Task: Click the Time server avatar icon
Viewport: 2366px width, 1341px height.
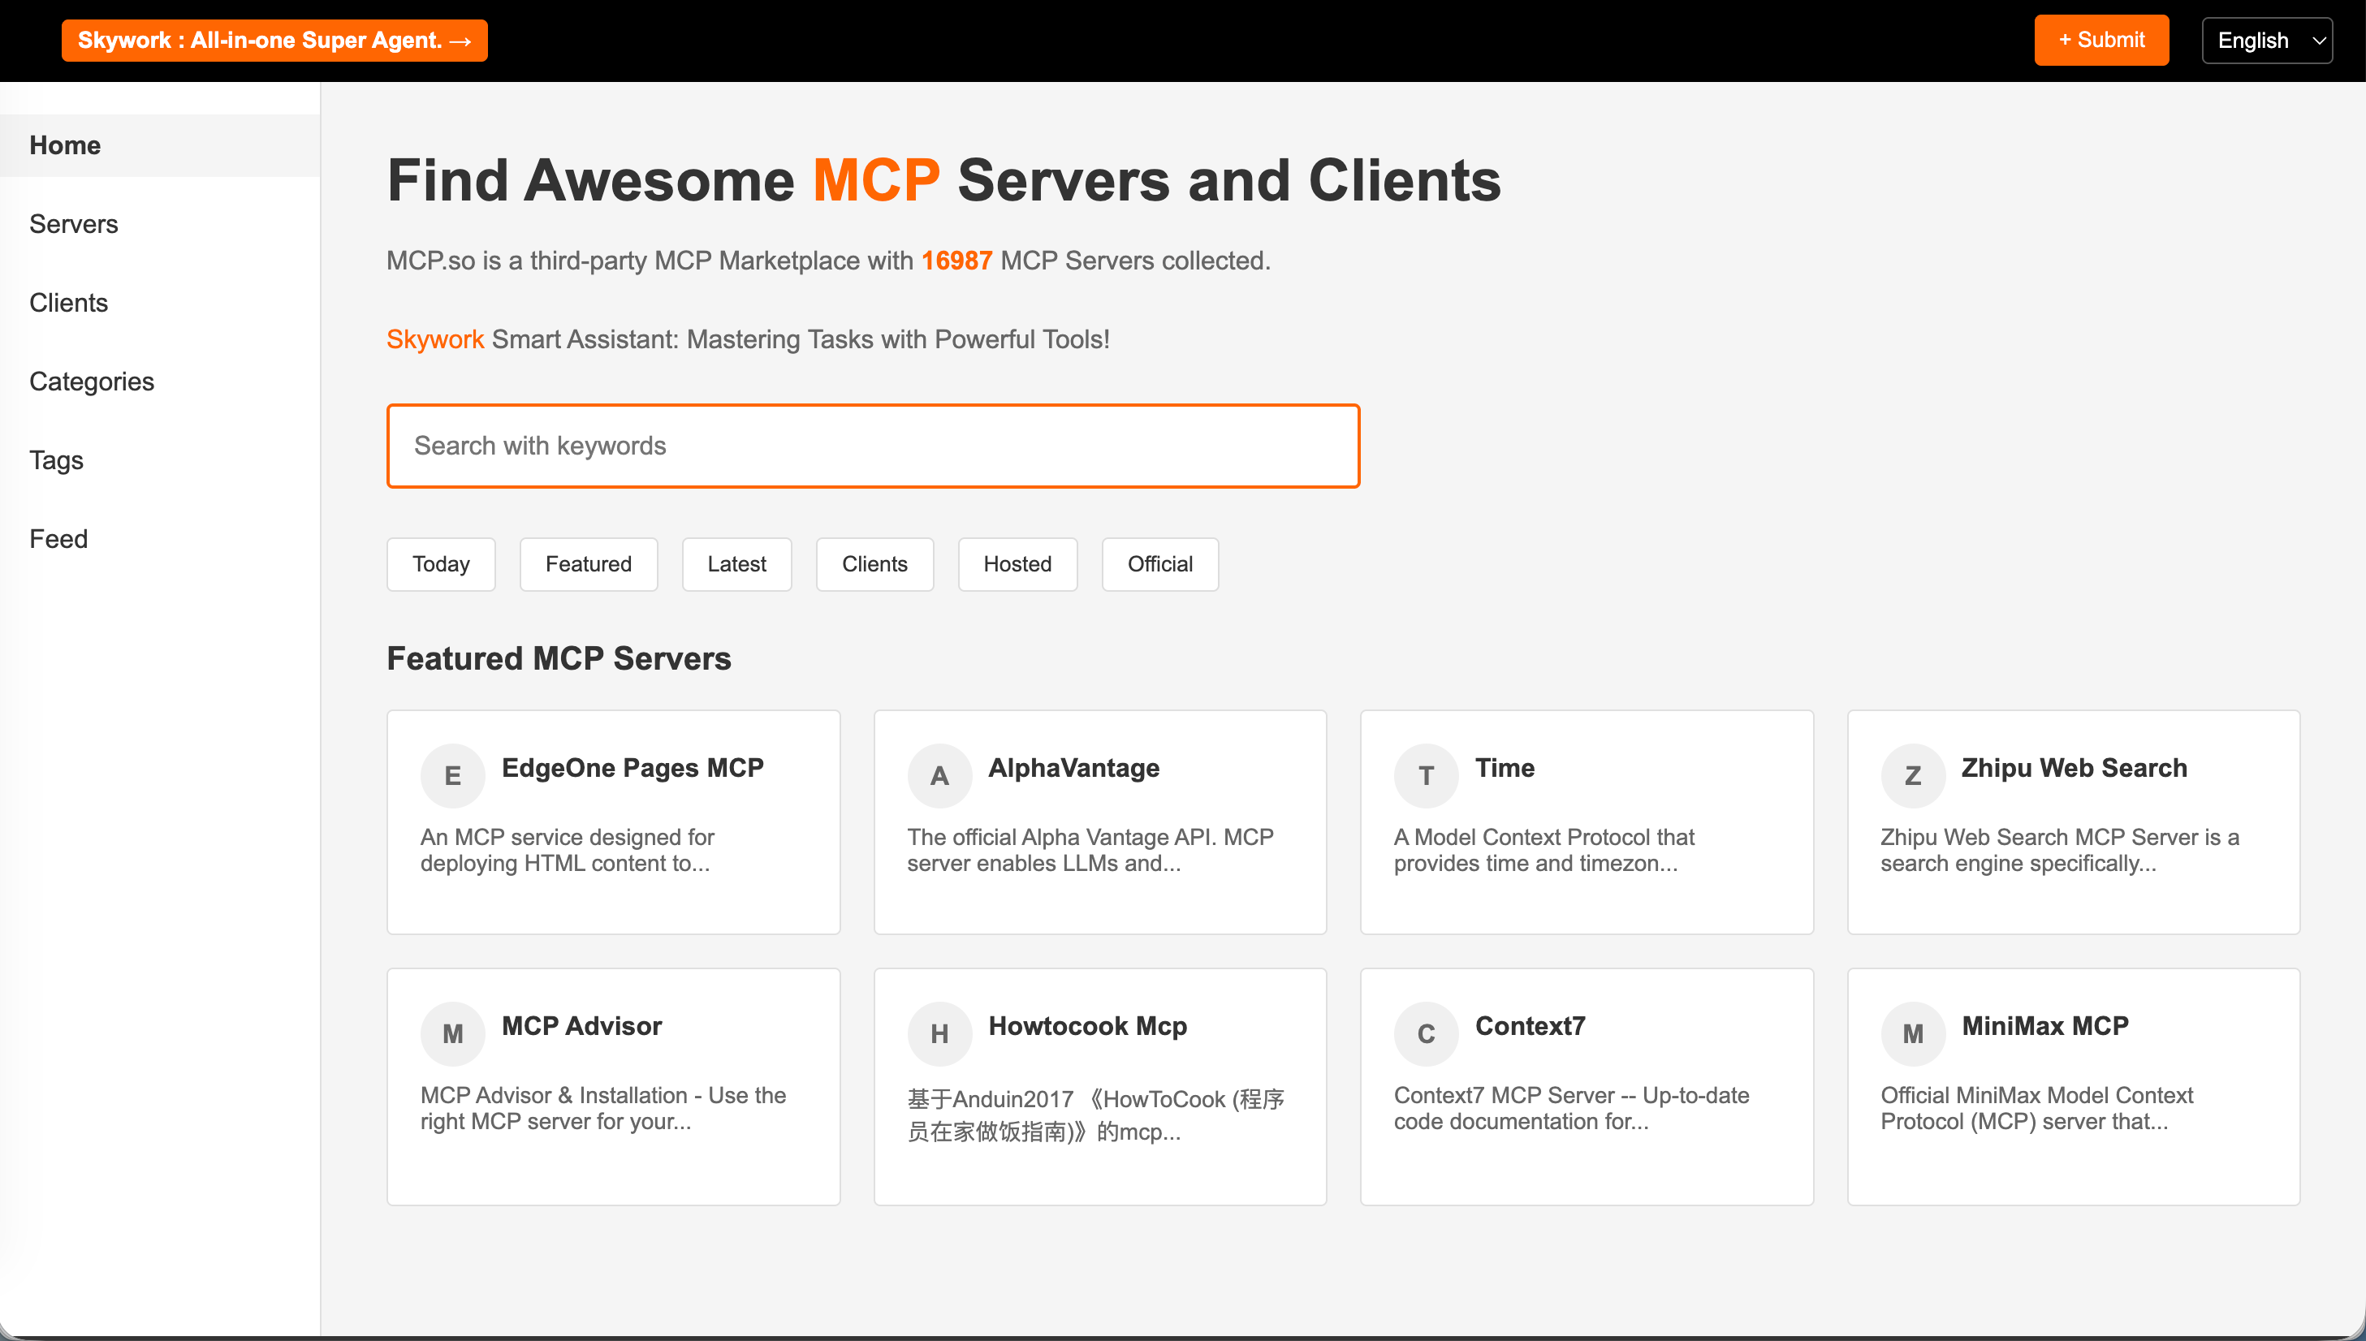Action: (x=1426, y=775)
